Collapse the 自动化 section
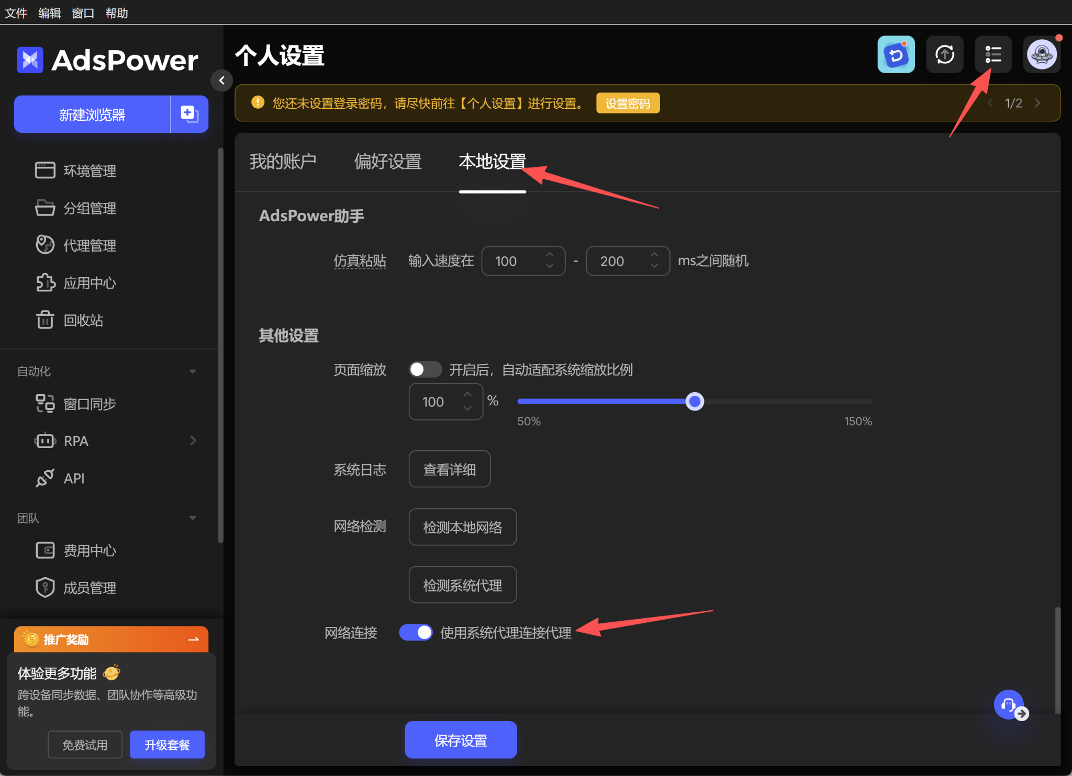 point(193,371)
